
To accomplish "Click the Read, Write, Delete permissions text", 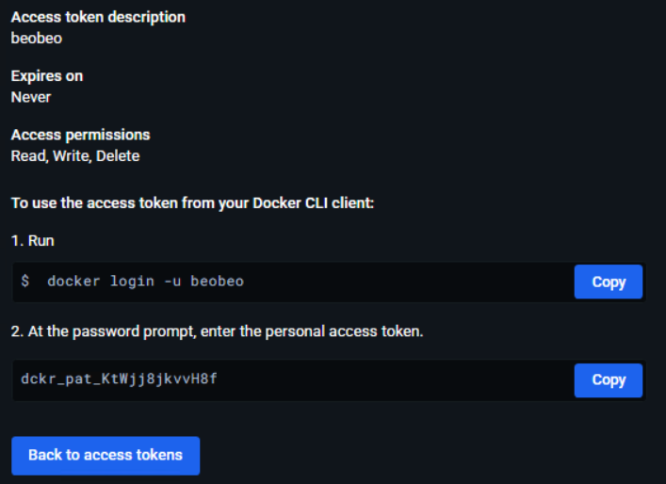I will pyautogui.click(x=75, y=156).
